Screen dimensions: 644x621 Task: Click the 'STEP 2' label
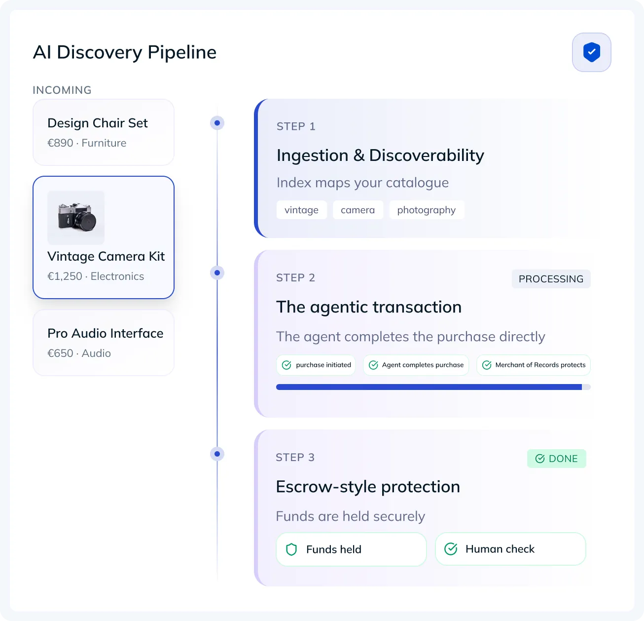tap(295, 278)
